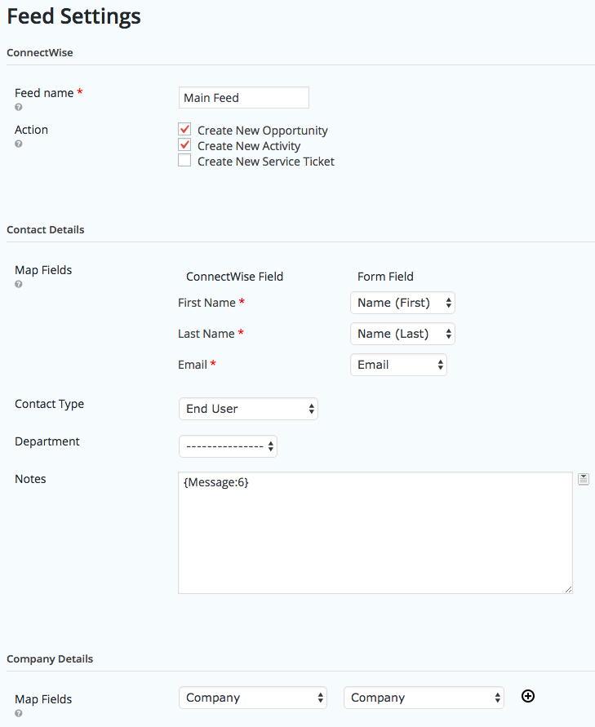Open the Contact Type End User dropdown
Image resolution: width=595 pixels, height=727 pixels.
[248, 409]
